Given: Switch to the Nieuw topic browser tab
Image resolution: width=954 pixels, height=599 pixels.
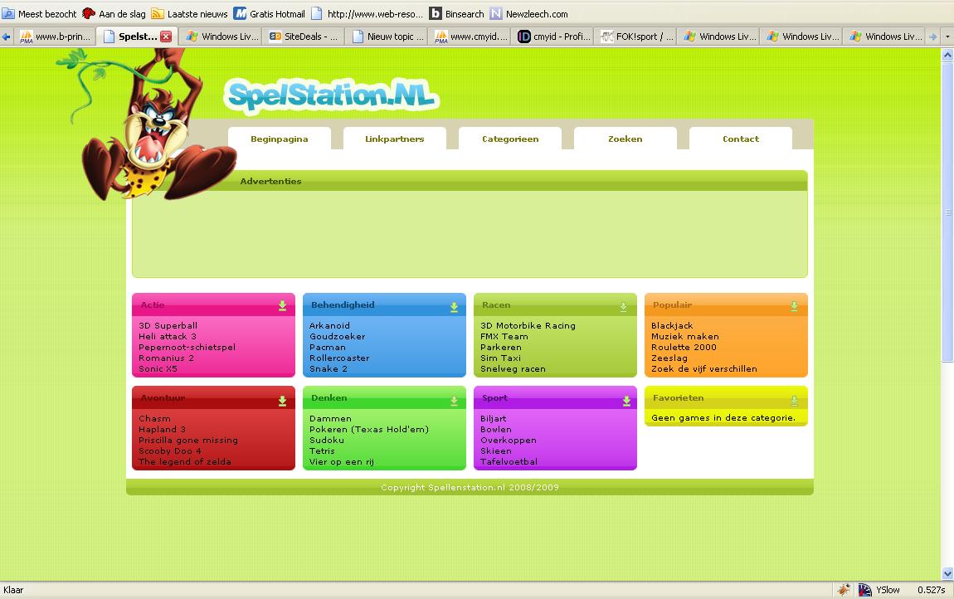Looking at the screenshot, I should pos(388,37).
